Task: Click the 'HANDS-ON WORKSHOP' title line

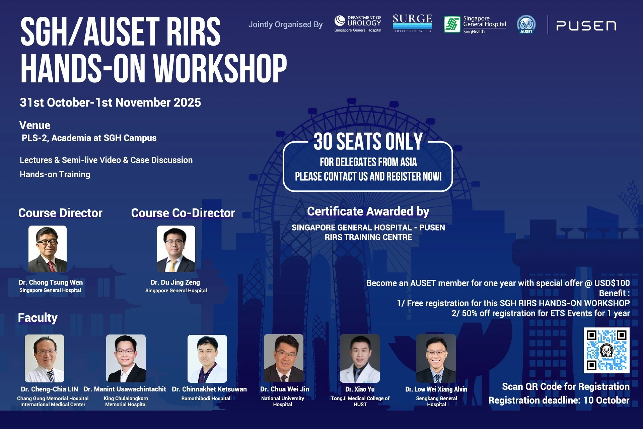Action: click(x=154, y=68)
